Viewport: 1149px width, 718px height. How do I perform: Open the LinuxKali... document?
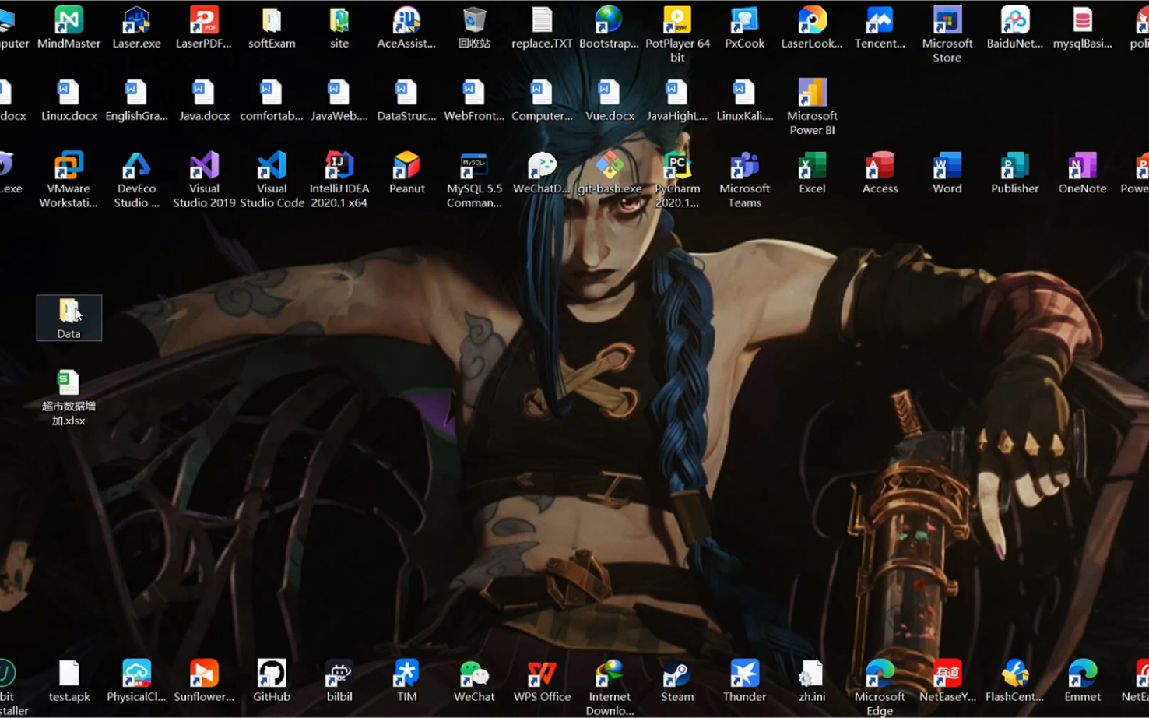[x=745, y=100]
